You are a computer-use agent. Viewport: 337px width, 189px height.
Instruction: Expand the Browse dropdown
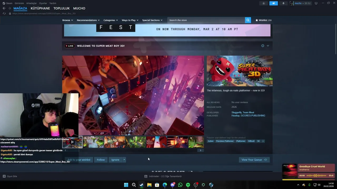(68, 20)
